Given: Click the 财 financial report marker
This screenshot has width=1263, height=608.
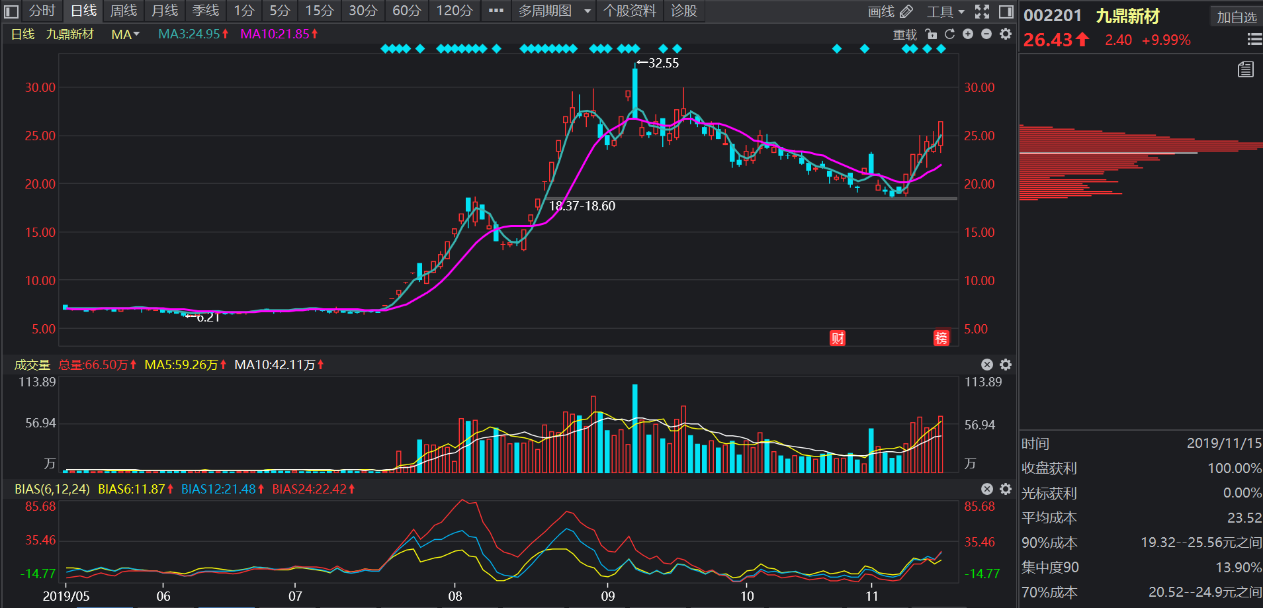Looking at the screenshot, I should point(838,338).
